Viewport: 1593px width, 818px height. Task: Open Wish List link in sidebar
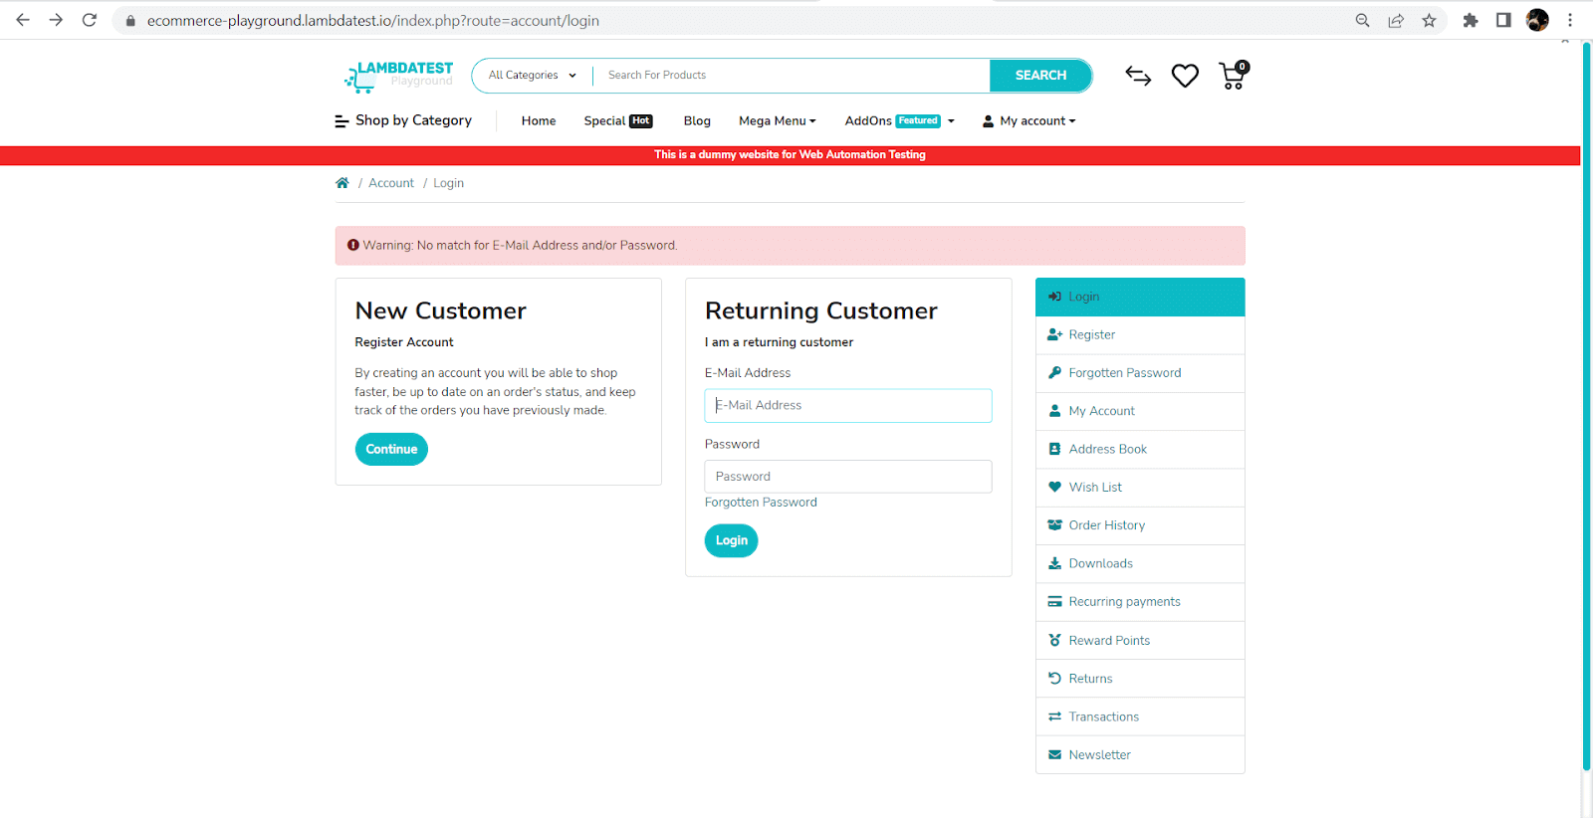[1140, 487]
